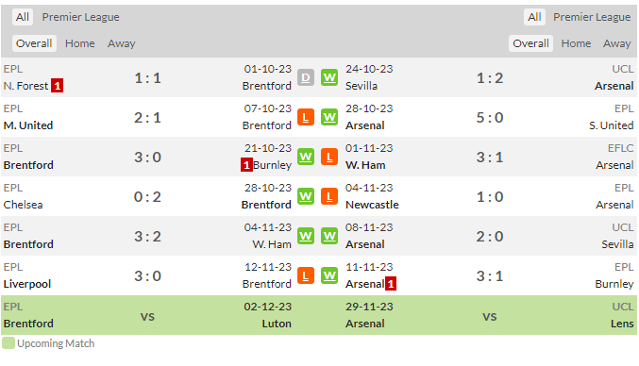Viewport: 639px width, 366px height.
Task: Switch to the left Home tab
Action: (80, 43)
